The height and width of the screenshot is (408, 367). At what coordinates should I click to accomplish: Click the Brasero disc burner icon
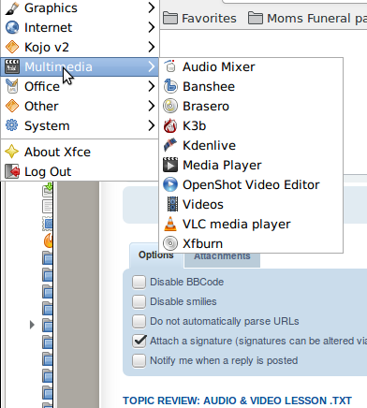[x=170, y=106]
